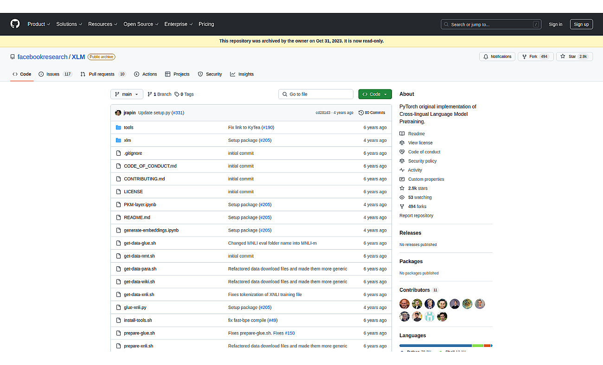This screenshot has width=603, height=365.
Task: Fork the repository
Action: tap(535, 57)
